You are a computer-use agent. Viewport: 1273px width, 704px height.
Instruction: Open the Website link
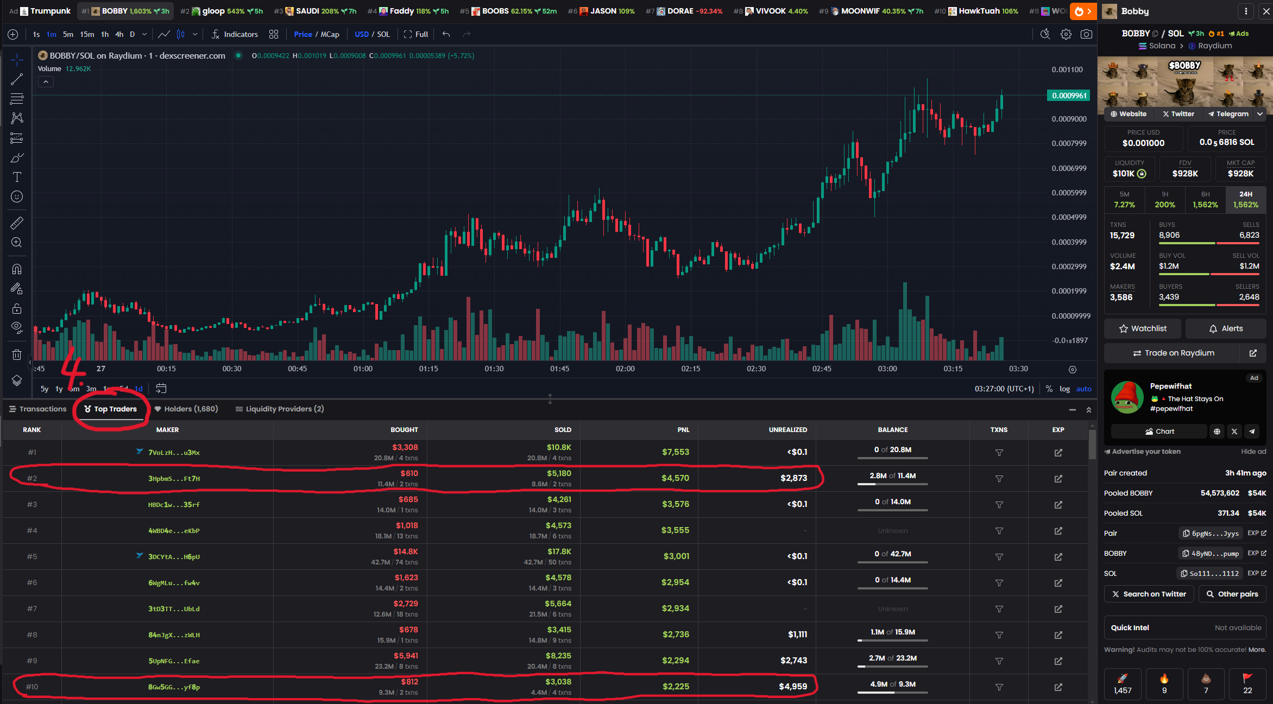(x=1129, y=114)
